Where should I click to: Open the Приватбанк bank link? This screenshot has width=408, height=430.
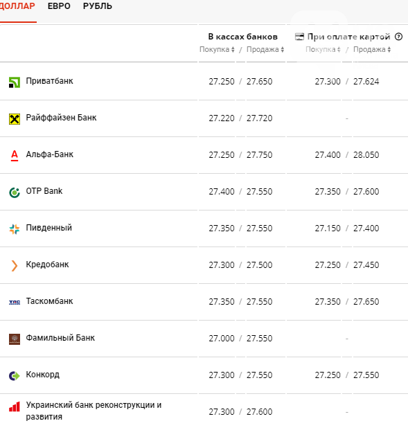pos(49,81)
